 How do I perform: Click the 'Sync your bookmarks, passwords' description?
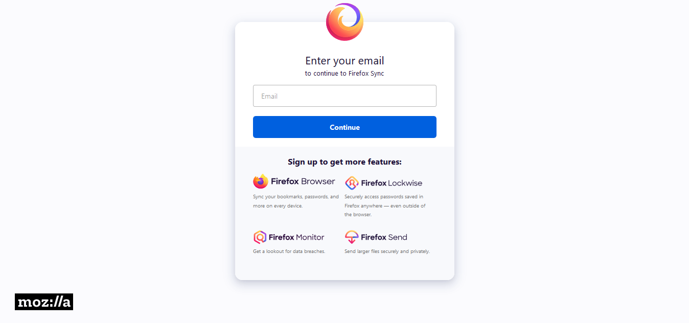click(x=296, y=201)
